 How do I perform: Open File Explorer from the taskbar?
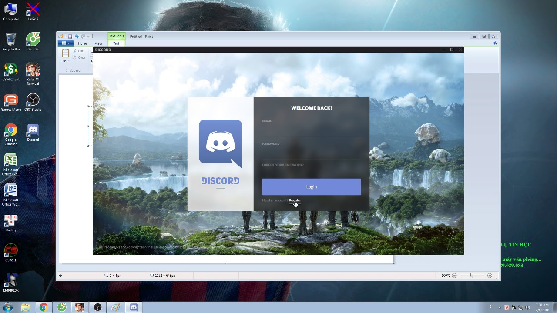pos(26,307)
